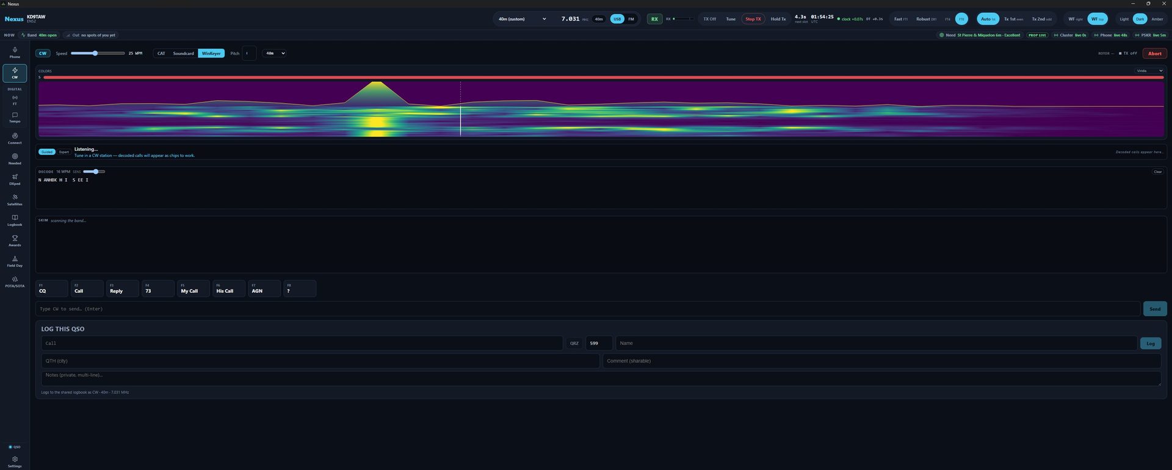Image resolution: width=1172 pixels, height=470 pixels.
Task: Select the CAT keying tab
Action: pyautogui.click(x=161, y=53)
